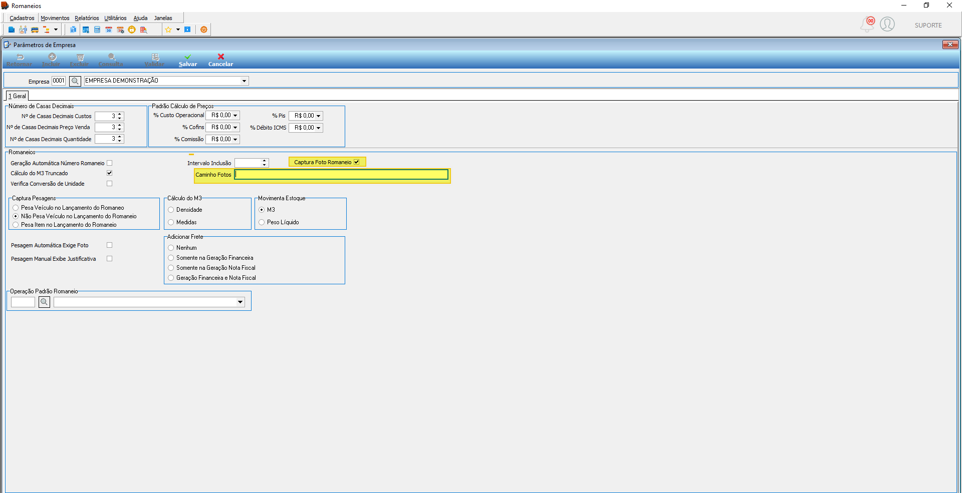This screenshot has width=962, height=493.
Task: Open the orange hierarchy structure icon
Action: (x=46, y=30)
